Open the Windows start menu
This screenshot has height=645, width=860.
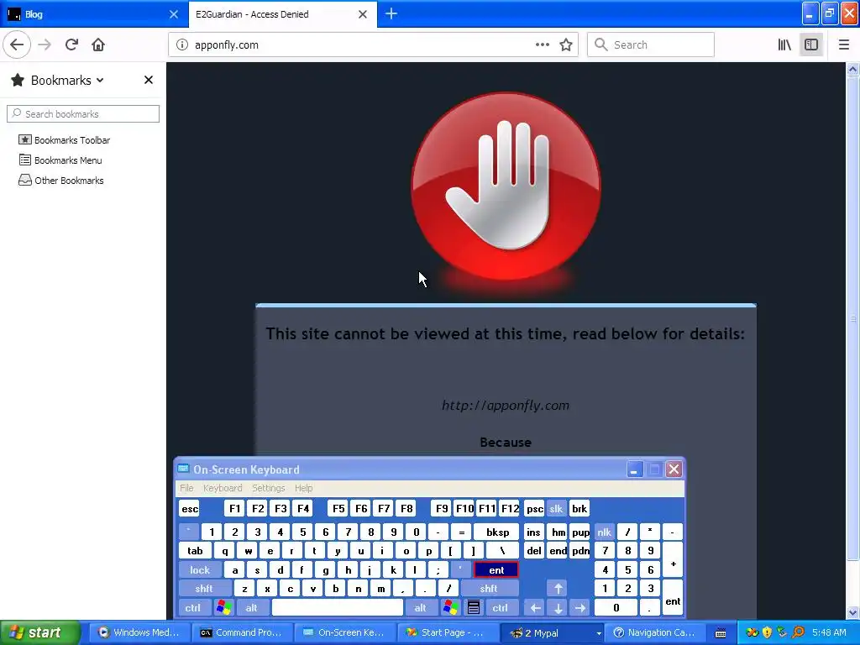point(39,632)
